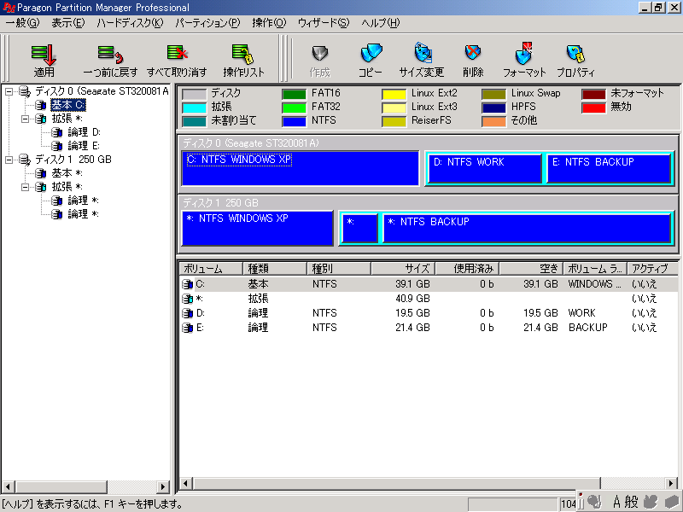This screenshot has width=683, height=512.
Task: Collapse the ディスク 1 tree node
Action: [9, 160]
